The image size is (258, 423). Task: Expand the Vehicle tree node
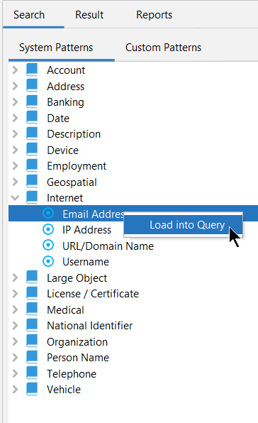point(16,389)
